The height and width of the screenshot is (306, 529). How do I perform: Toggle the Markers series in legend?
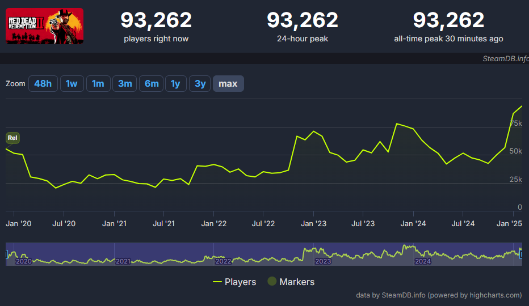pos(291,282)
